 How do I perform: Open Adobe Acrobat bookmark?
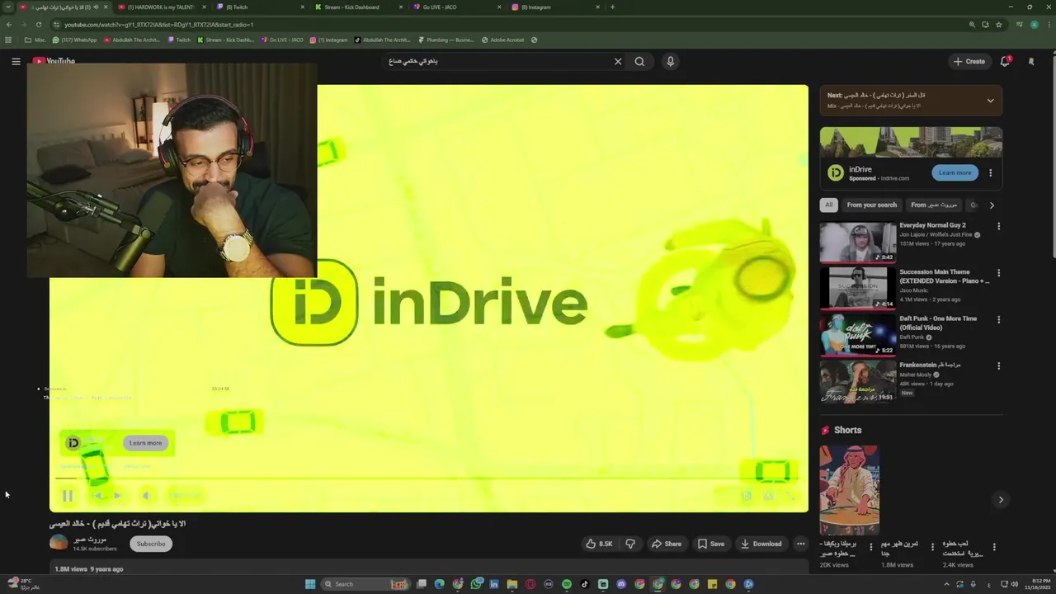click(503, 40)
